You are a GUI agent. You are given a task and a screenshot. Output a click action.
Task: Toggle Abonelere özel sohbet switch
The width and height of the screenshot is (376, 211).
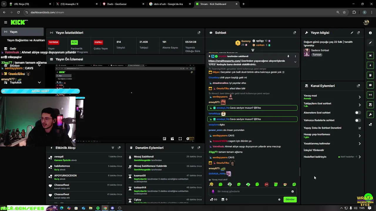click(358, 113)
